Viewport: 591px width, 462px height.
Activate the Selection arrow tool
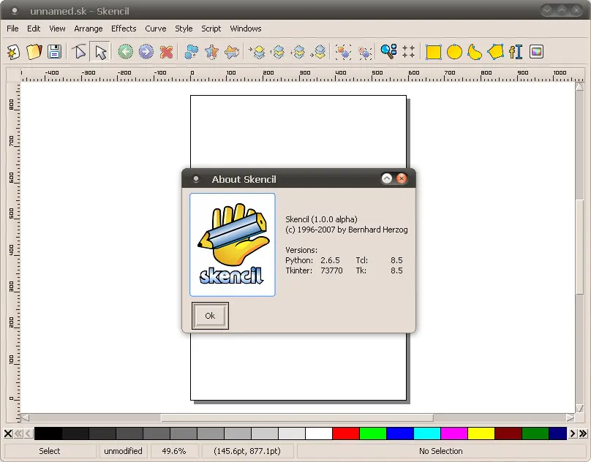(x=100, y=52)
